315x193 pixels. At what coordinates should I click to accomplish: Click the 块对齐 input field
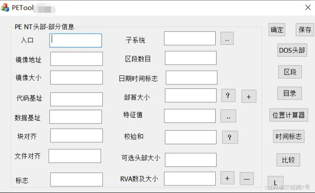point(76,135)
